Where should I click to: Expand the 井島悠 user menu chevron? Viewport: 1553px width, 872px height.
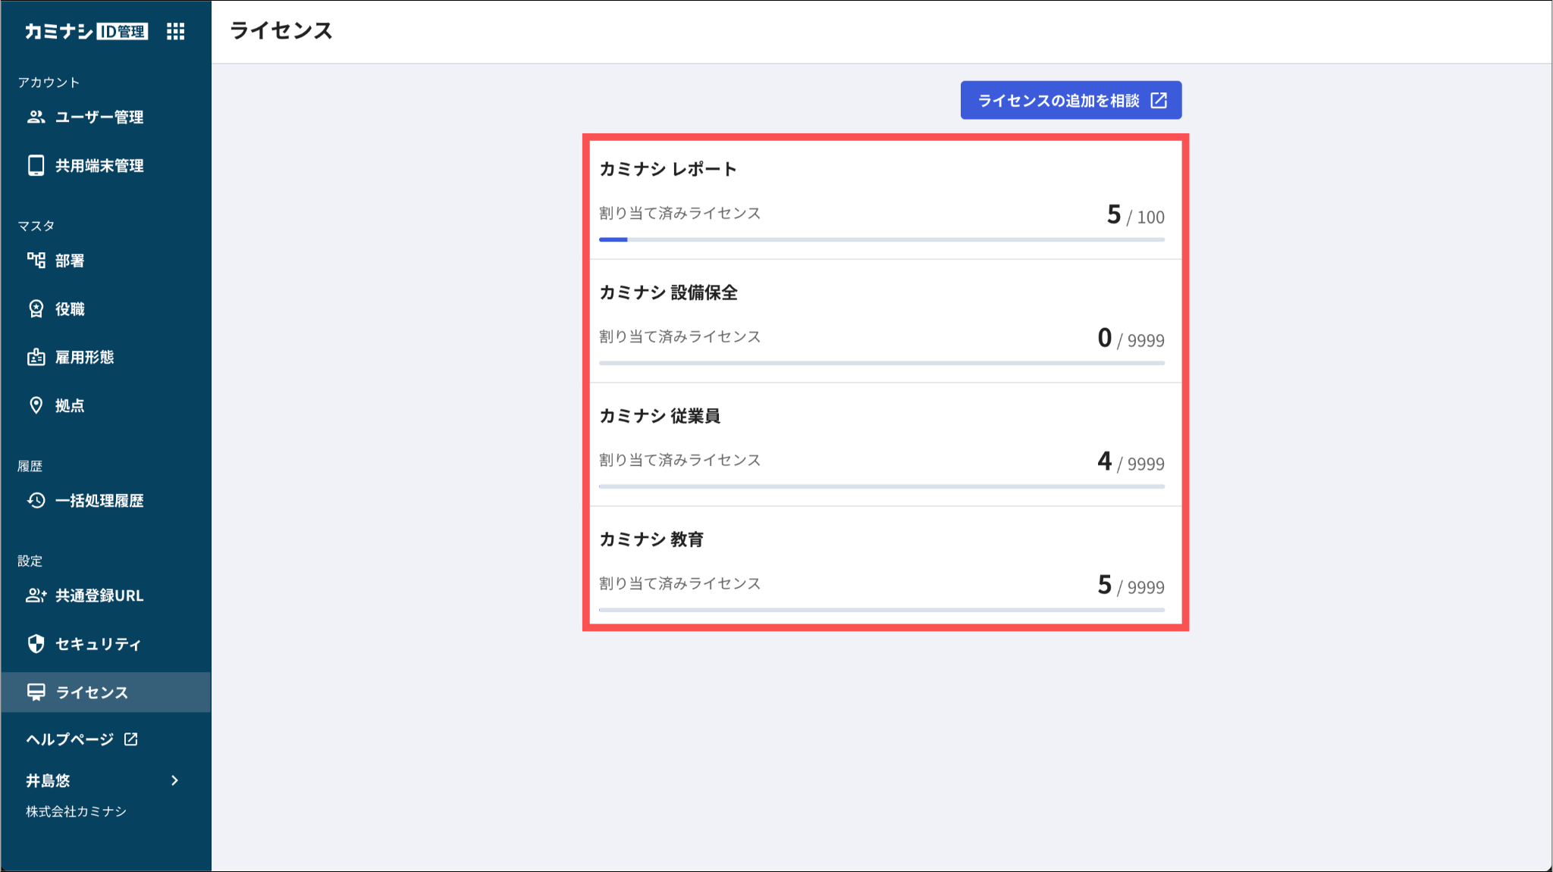tap(175, 780)
